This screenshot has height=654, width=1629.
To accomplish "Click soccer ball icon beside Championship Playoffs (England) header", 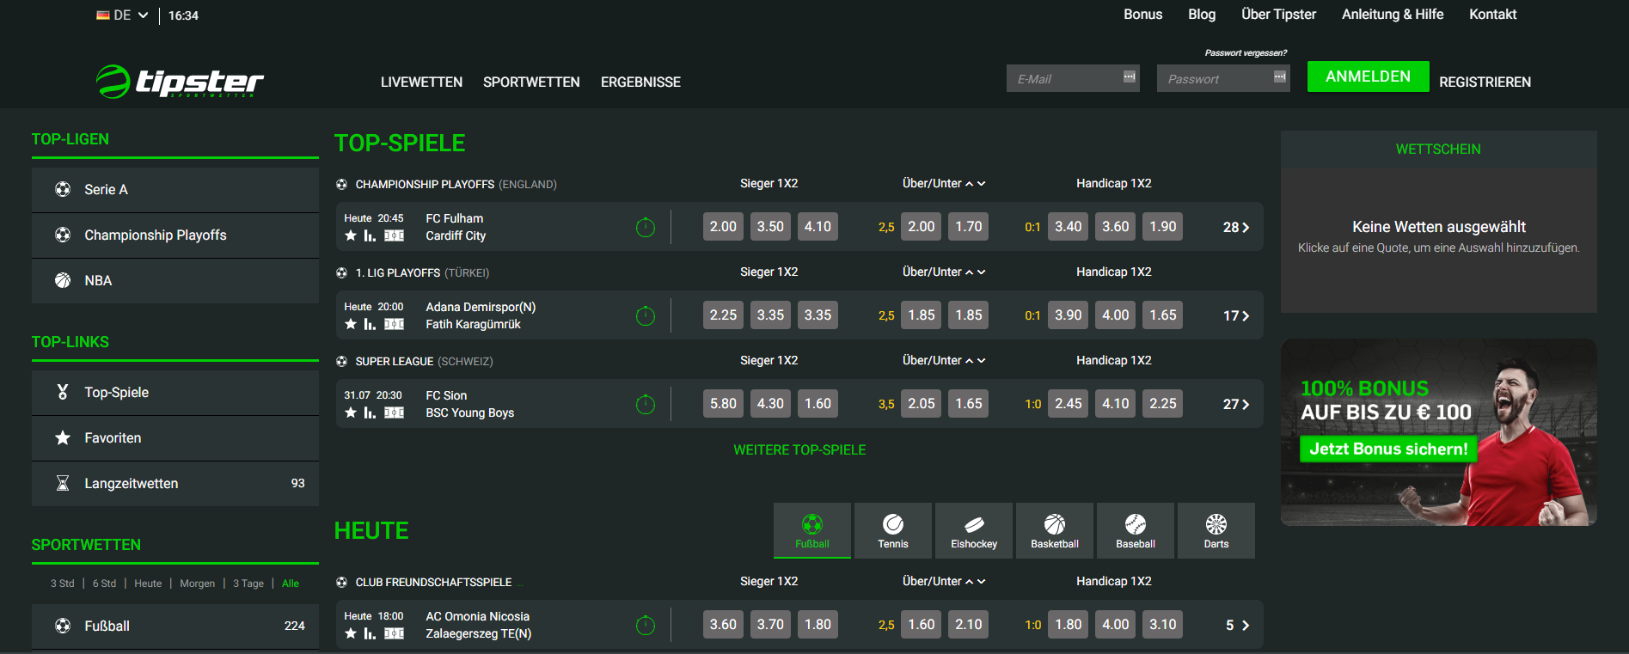I will click(x=341, y=184).
